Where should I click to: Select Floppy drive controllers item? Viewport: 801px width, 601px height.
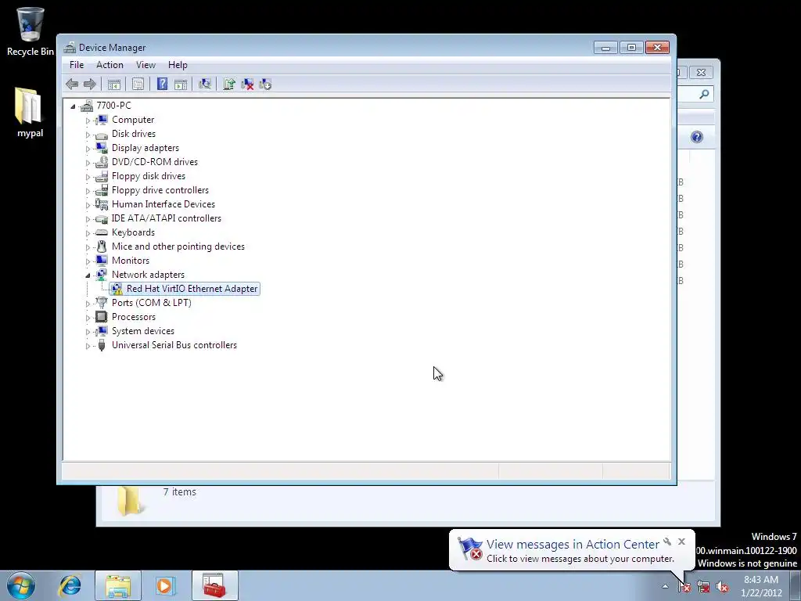(x=160, y=190)
